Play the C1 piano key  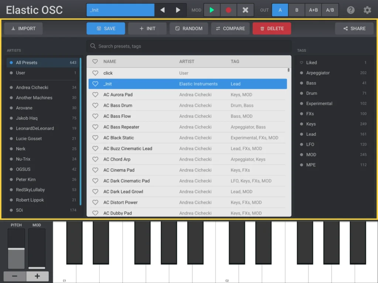(64, 274)
